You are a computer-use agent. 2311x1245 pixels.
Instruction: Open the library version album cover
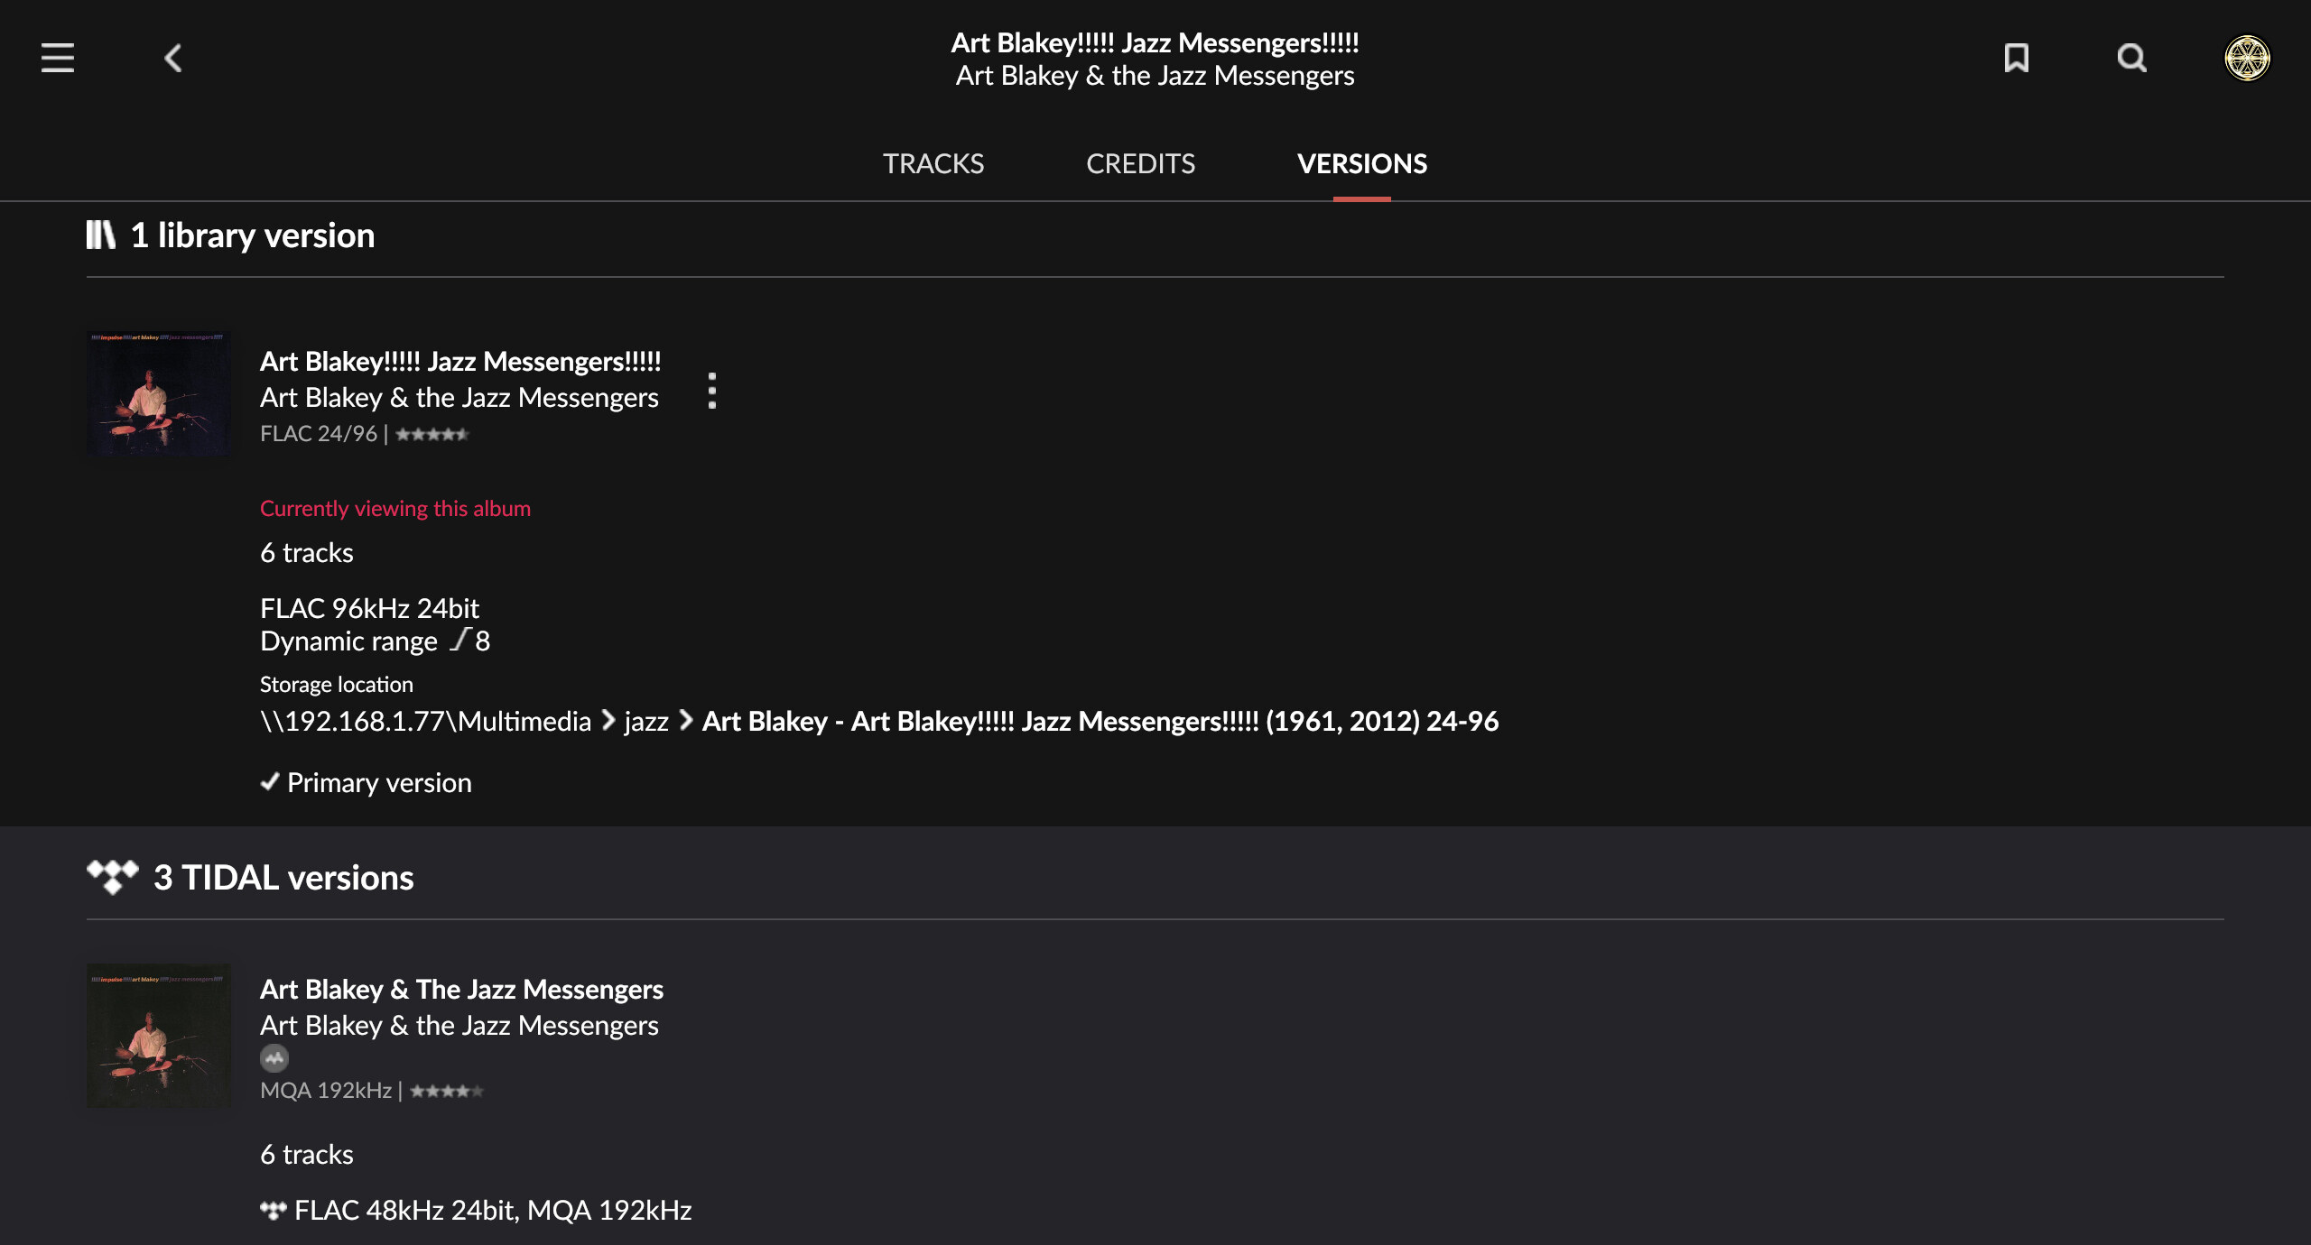click(x=159, y=393)
